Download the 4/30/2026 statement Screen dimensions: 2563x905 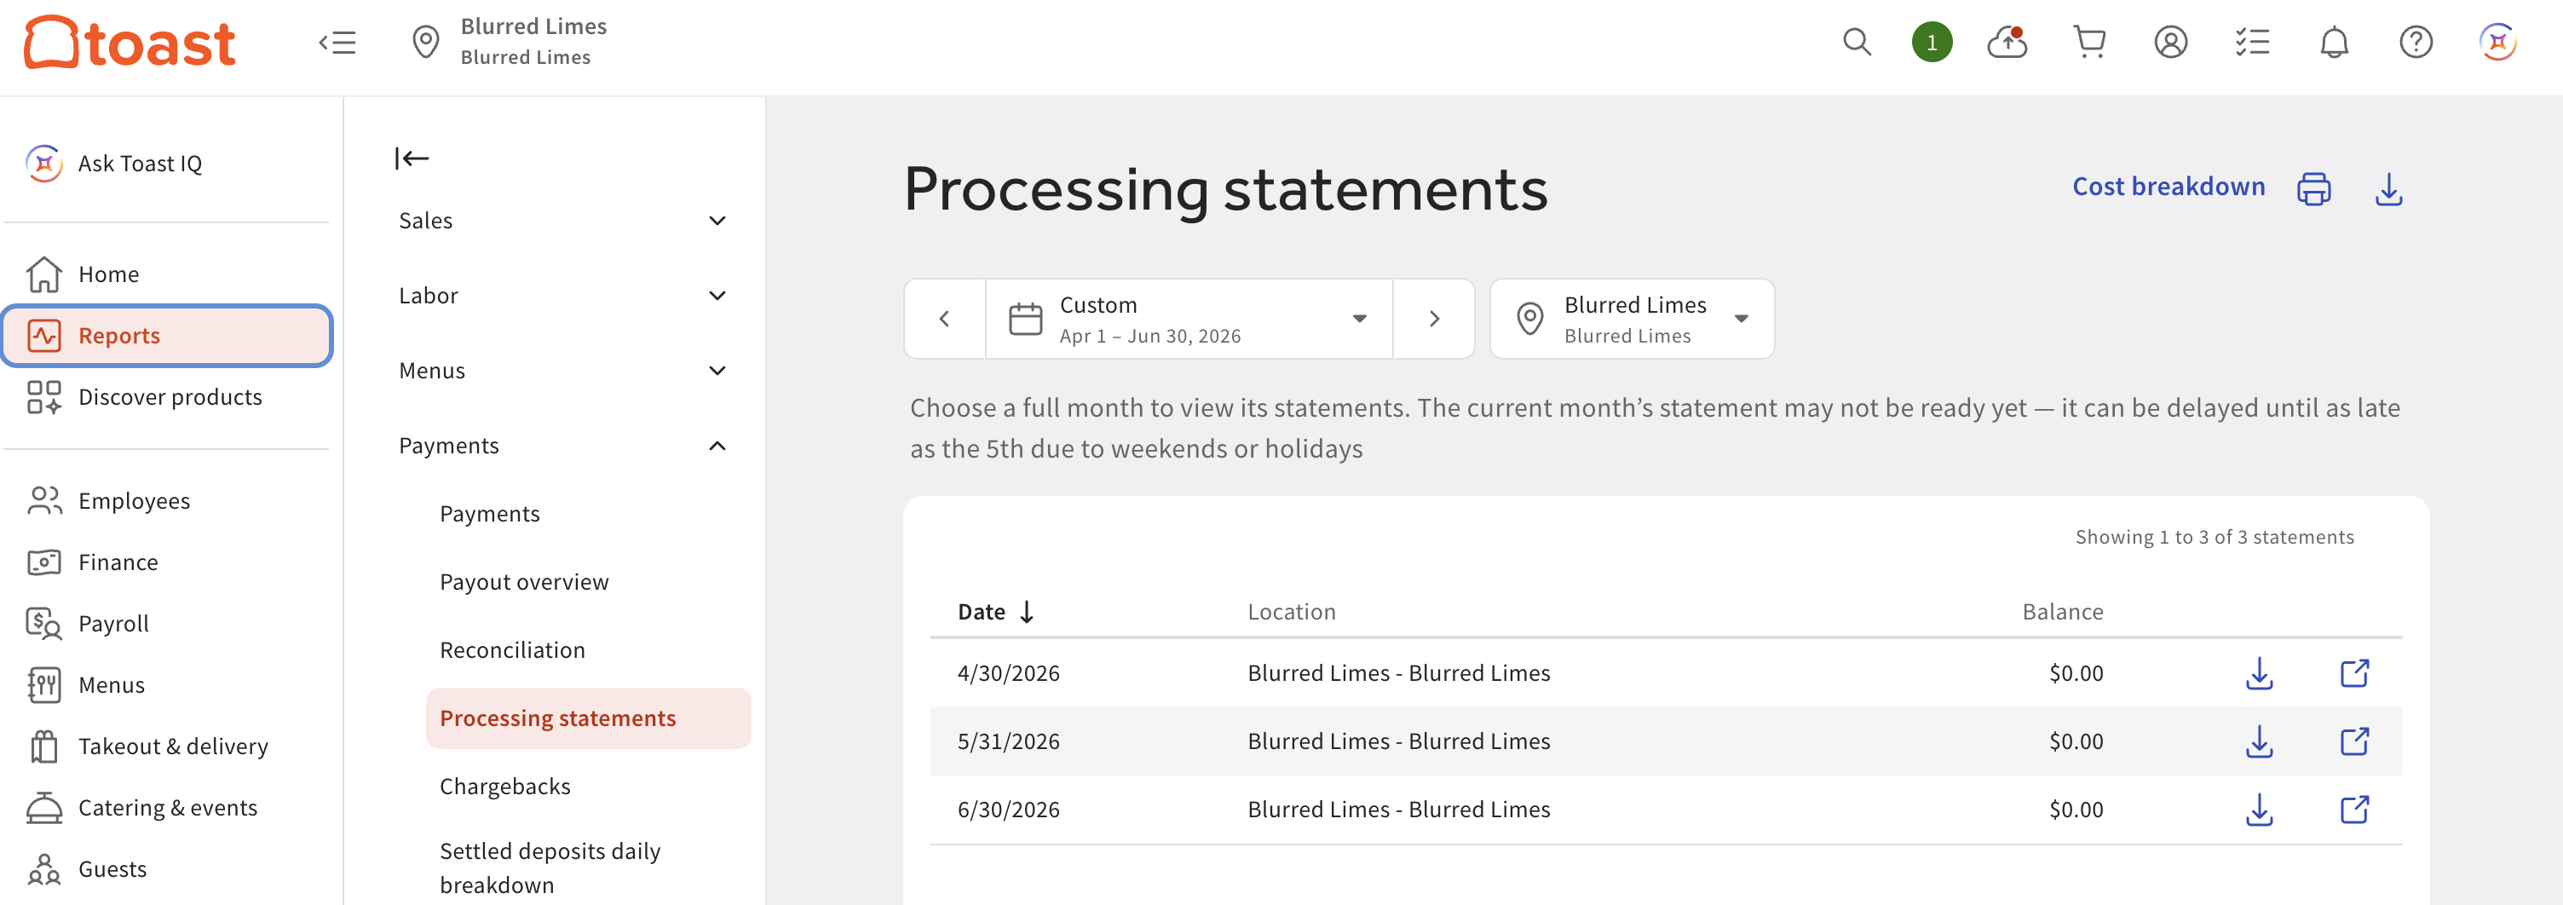(x=2259, y=673)
